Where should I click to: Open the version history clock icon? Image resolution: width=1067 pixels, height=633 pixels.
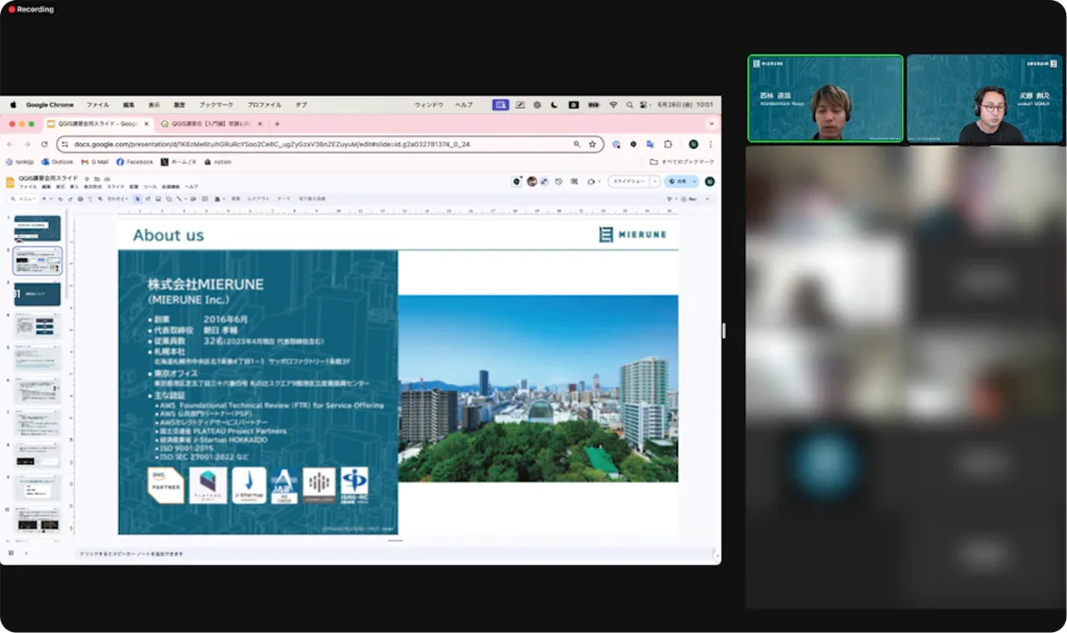click(559, 182)
